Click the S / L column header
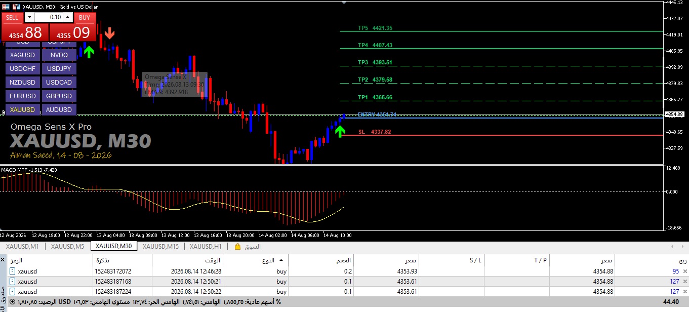This screenshot has height=312, width=689. click(x=452, y=260)
